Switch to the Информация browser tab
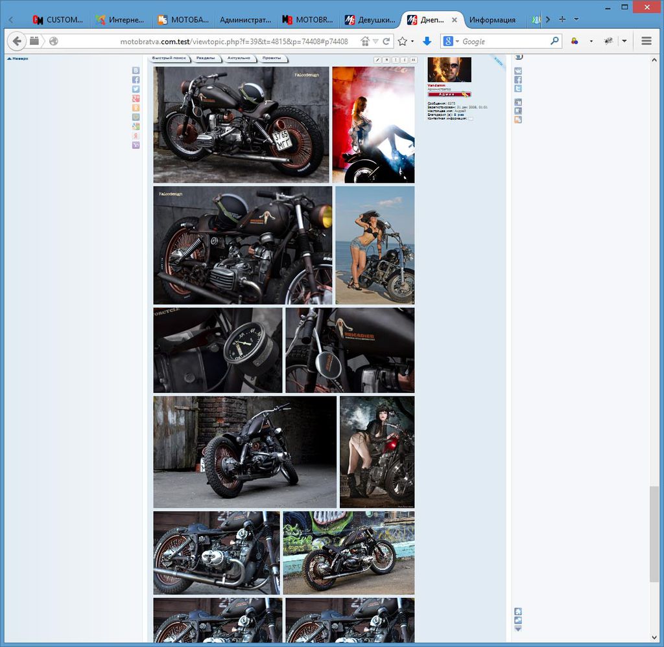 [x=492, y=20]
